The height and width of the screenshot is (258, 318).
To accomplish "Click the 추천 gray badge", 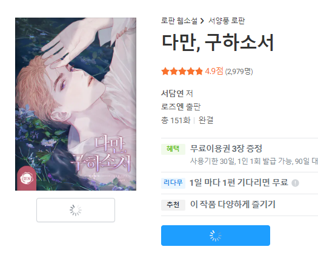I will click(x=173, y=205).
